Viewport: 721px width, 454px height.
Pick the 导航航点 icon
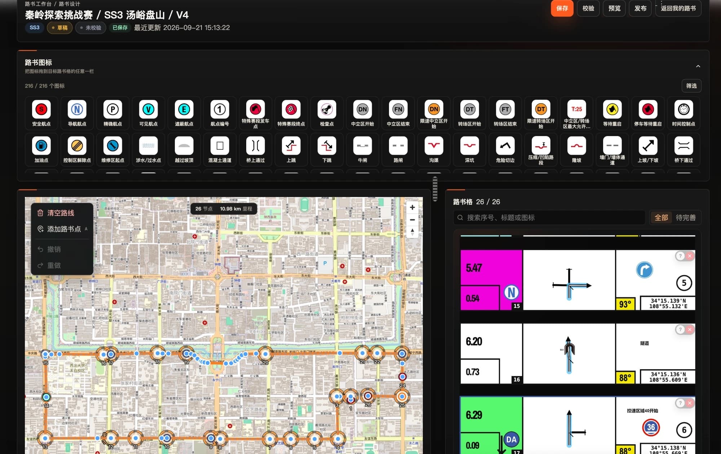pos(77,113)
